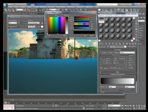The height and width of the screenshot is (112, 148).
Task: Click the key icon left of Auto Key
Action: (99, 107)
